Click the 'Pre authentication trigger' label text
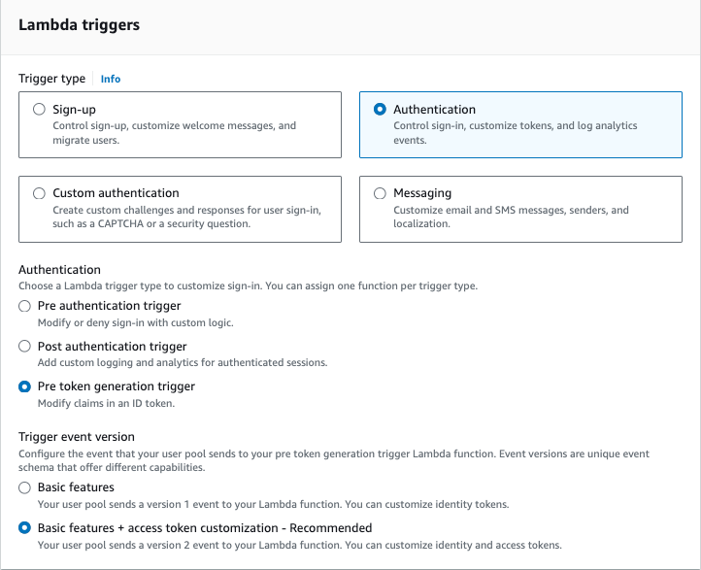701x570 pixels. coord(109,306)
